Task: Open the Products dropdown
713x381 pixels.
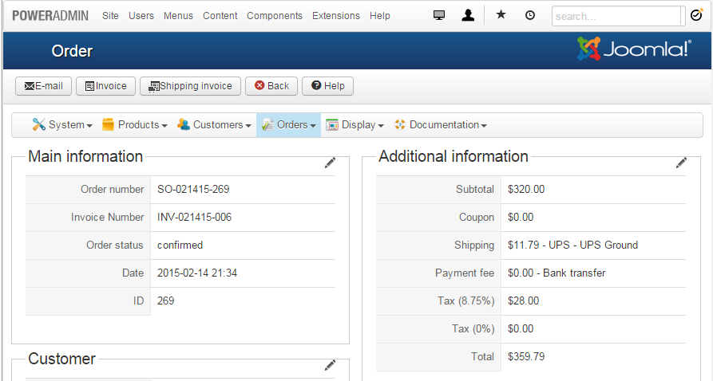Action: pyautogui.click(x=134, y=125)
